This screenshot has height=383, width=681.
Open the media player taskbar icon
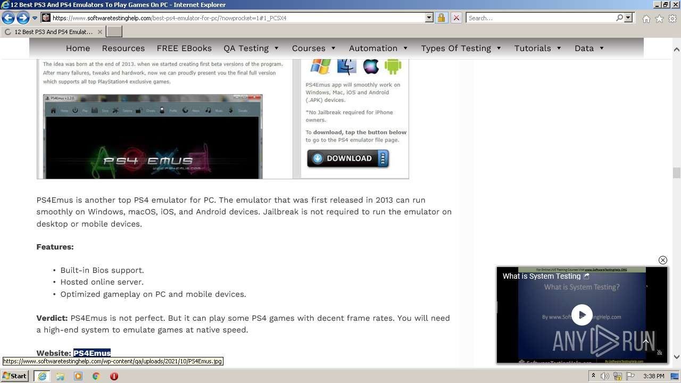click(78, 376)
